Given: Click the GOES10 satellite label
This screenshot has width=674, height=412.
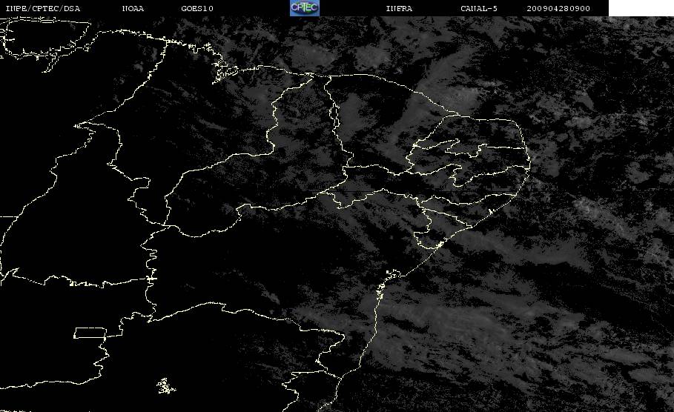Looking at the screenshot, I should pos(197,9).
